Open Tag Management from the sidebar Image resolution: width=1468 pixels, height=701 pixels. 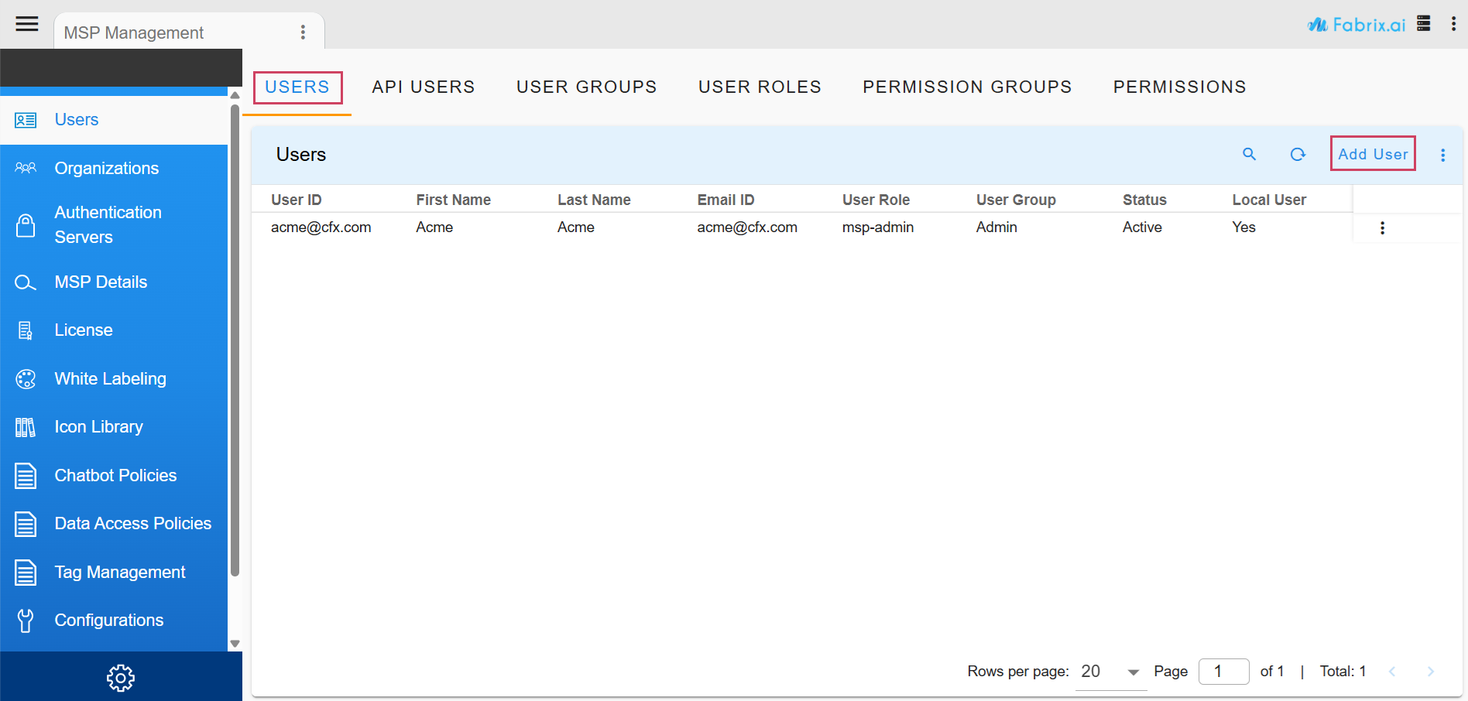[x=120, y=572]
